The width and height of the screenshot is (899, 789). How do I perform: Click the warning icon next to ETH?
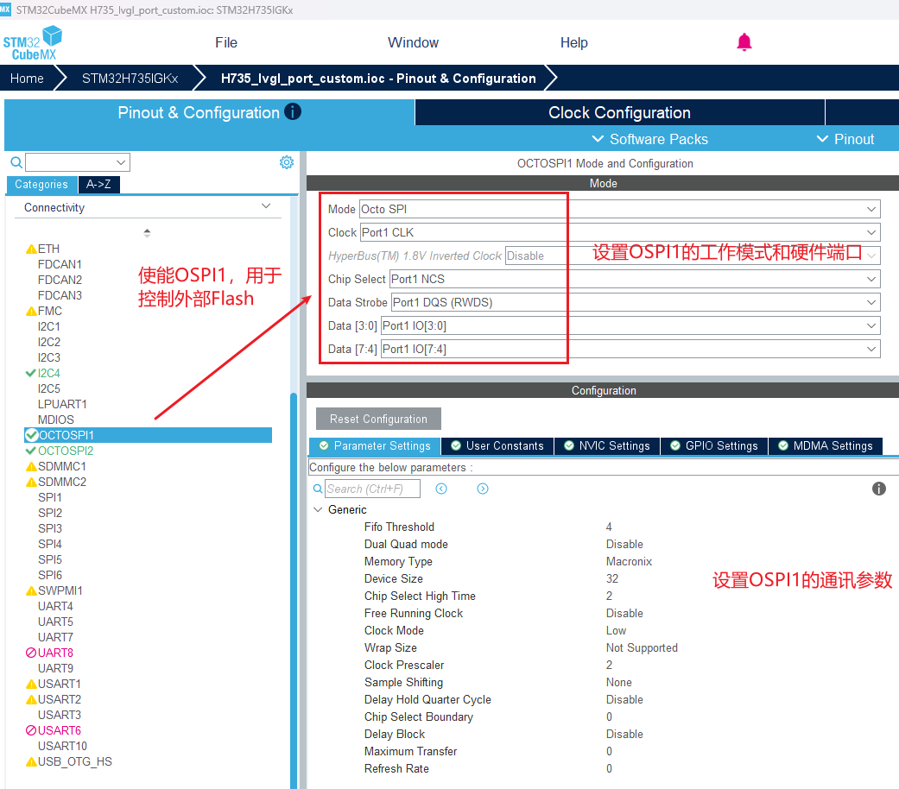(31, 249)
